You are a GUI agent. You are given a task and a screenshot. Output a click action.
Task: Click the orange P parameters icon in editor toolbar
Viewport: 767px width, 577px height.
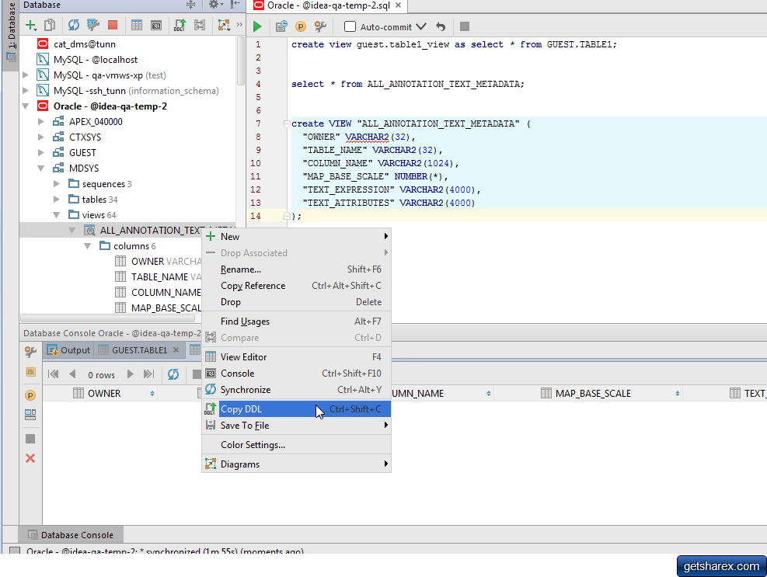pyautogui.click(x=300, y=27)
